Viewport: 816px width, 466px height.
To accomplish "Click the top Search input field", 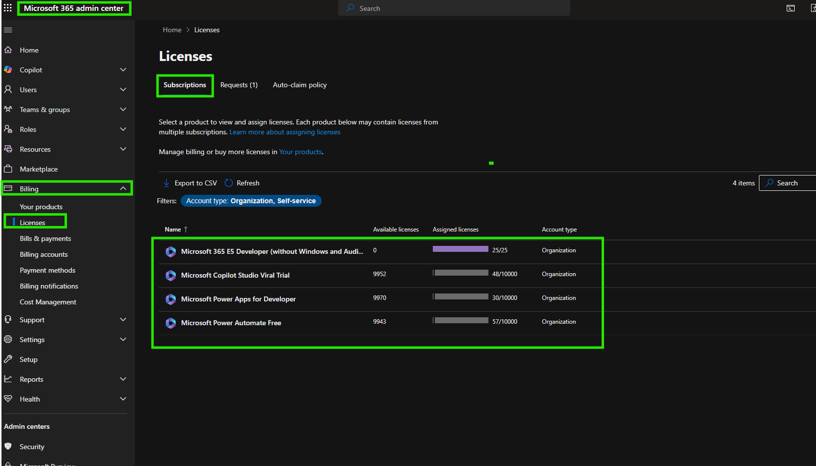I will [x=454, y=8].
